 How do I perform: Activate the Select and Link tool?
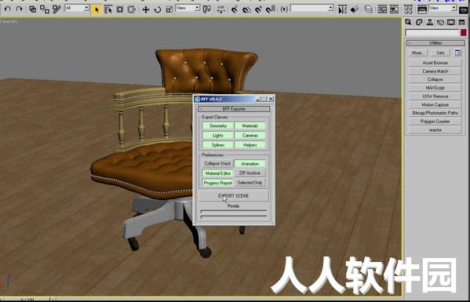tap(32, 9)
